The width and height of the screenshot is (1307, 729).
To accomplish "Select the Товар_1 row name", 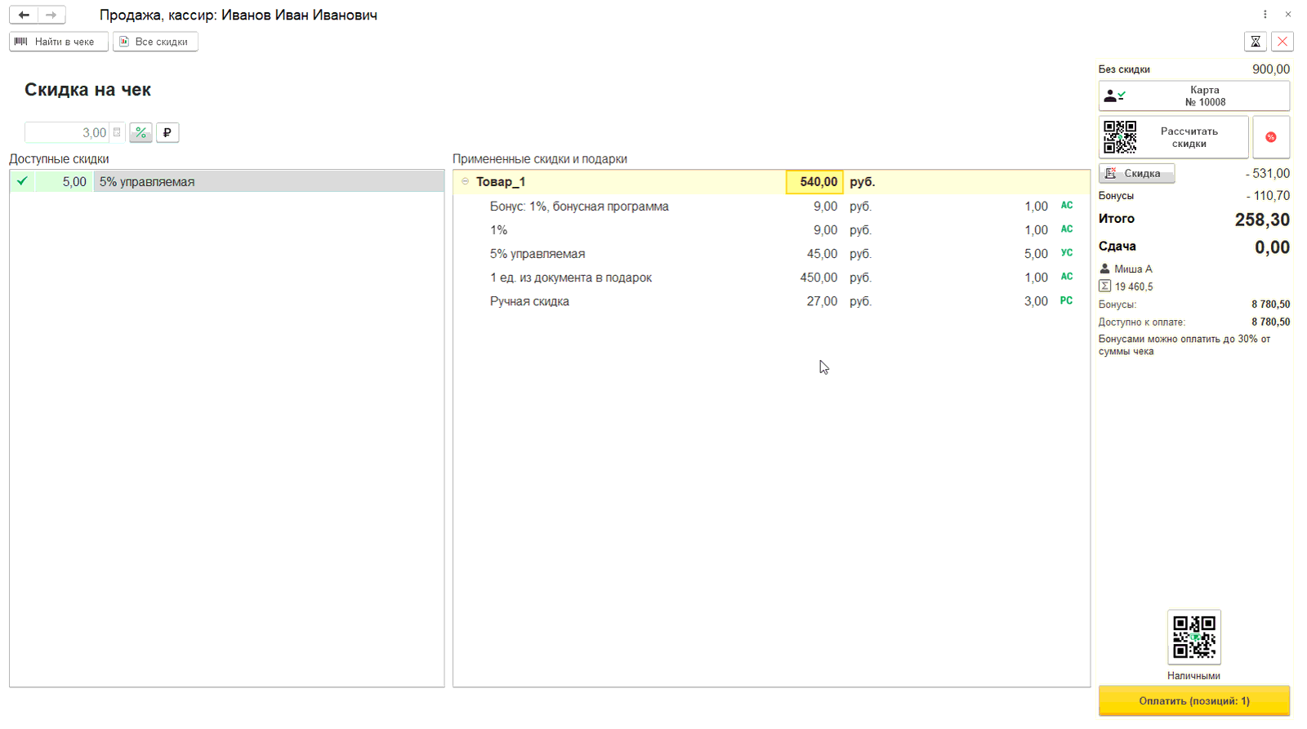I will coord(501,182).
